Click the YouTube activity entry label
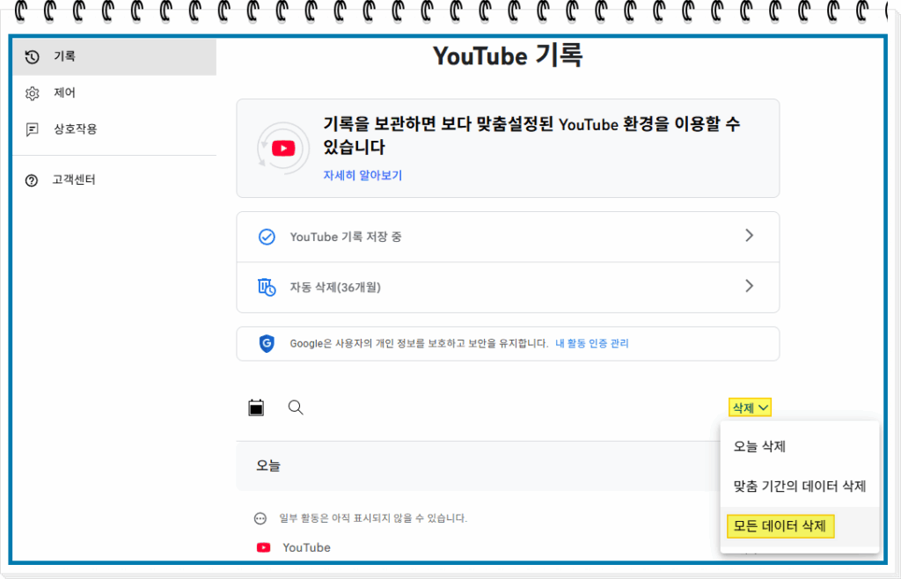901x579 pixels. [306, 547]
